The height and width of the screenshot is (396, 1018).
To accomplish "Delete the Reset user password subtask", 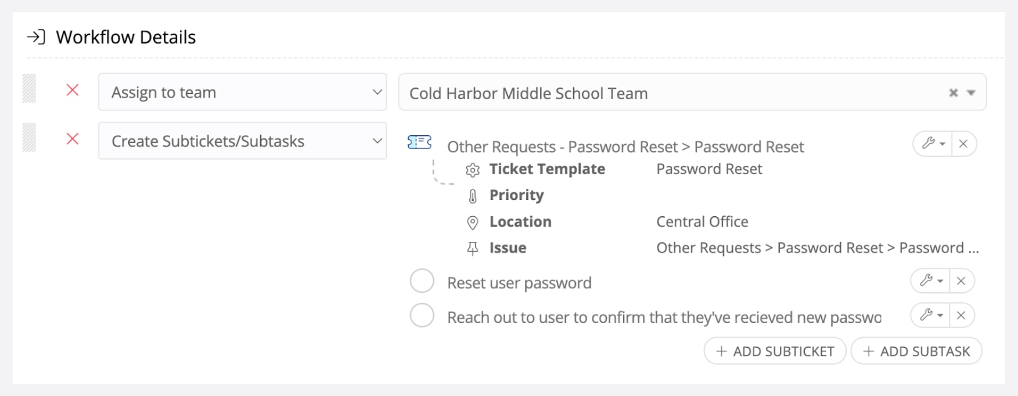I will (961, 281).
